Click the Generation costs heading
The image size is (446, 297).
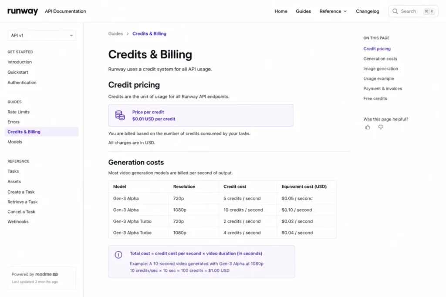coord(136,162)
